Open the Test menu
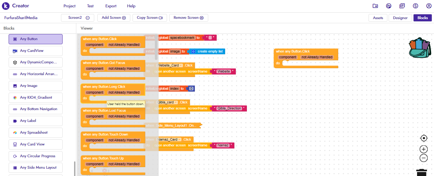Image resolution: width=434 pixels, height=176 pixels. tap(90, 6)
